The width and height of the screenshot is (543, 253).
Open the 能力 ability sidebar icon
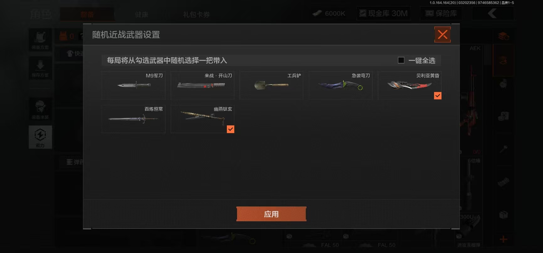40,137
